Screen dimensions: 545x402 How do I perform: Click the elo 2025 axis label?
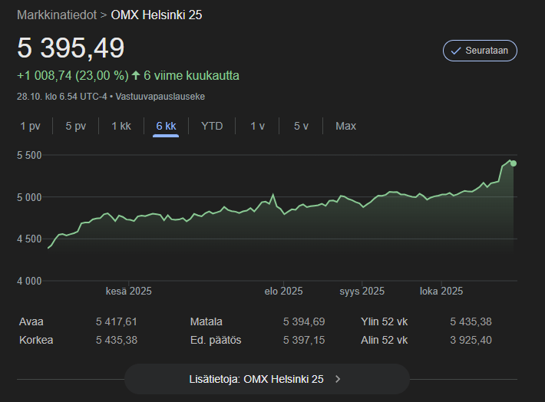click(x=284, y=292)
